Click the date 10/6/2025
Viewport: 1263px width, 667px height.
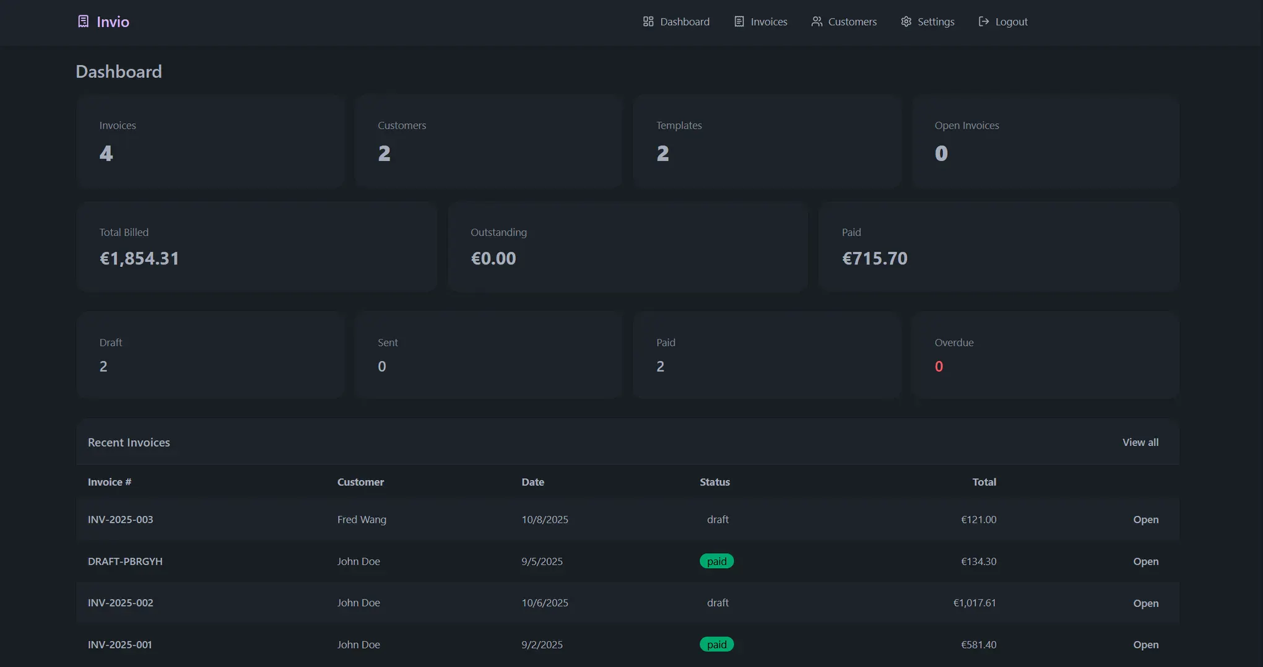pyautogui.click(x=545, y=603)
